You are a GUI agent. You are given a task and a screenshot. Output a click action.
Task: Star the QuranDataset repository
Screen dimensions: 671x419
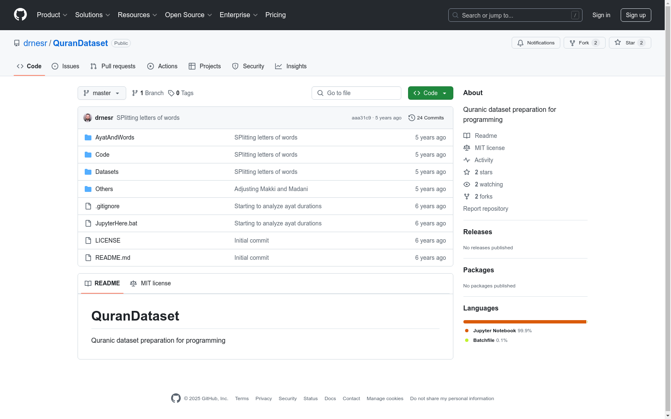(630, 43)
